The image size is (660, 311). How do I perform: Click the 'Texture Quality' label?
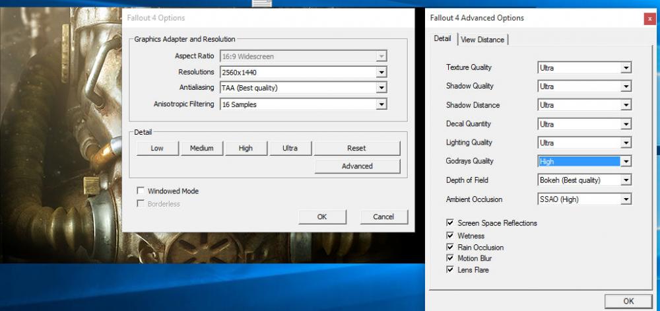point(469,67)
